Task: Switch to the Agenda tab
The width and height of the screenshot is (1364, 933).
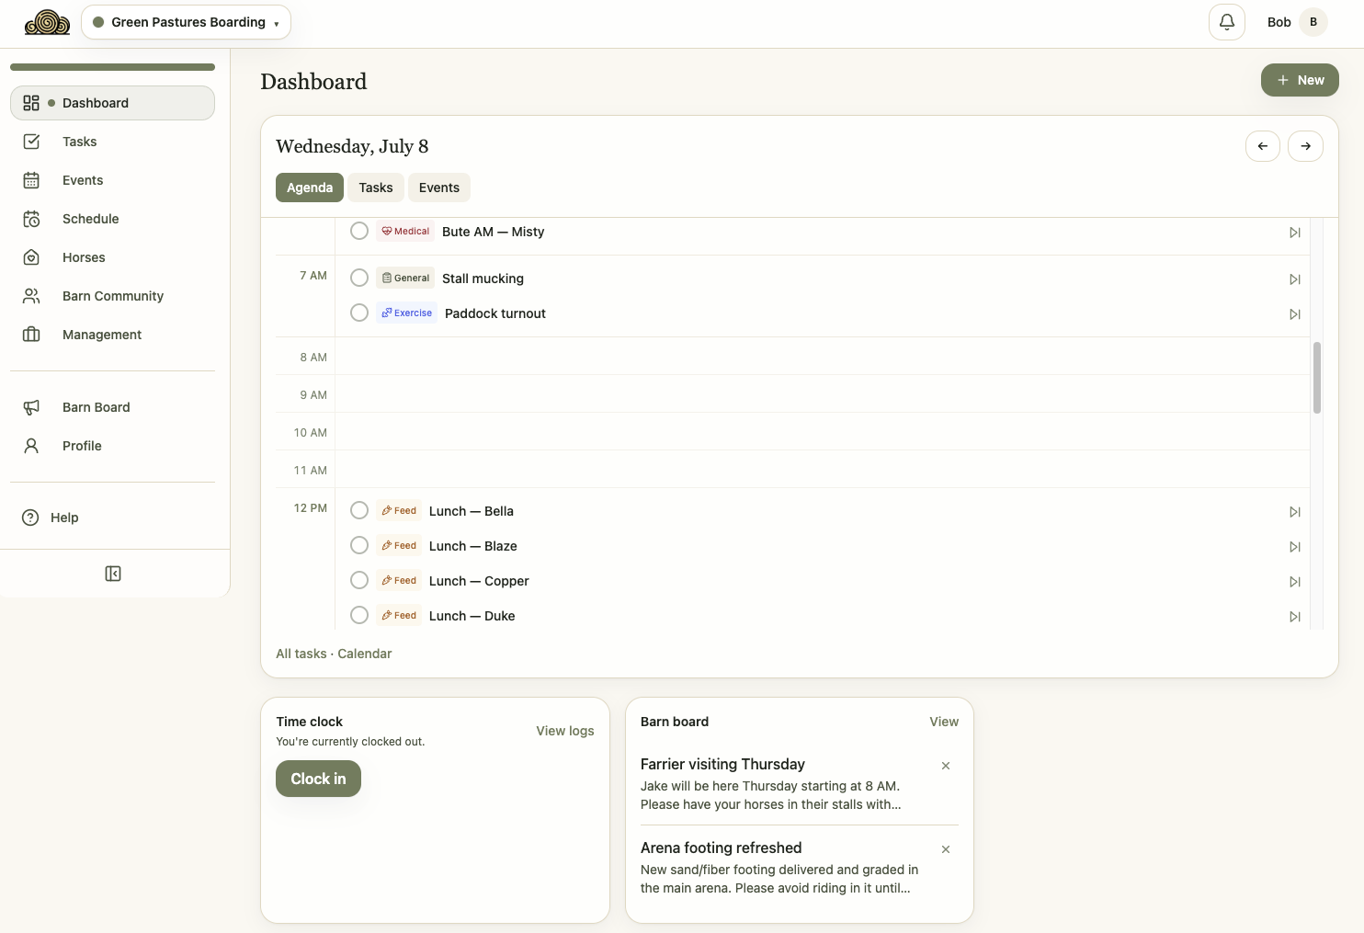Action: tap(310, 188)
